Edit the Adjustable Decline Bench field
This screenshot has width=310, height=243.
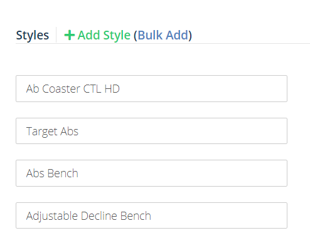click(151, 215)
